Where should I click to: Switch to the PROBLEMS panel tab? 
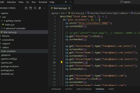(x=56, y=89)
